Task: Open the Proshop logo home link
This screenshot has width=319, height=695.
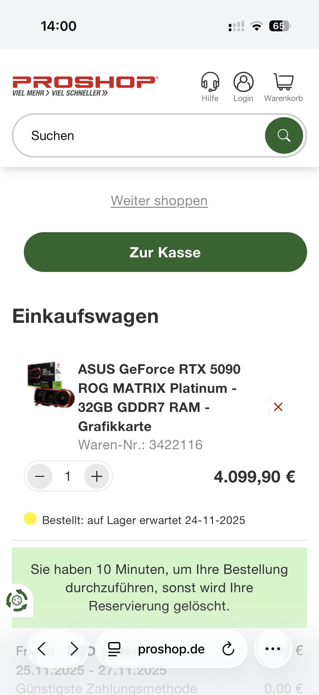Action: pos(86,86)
